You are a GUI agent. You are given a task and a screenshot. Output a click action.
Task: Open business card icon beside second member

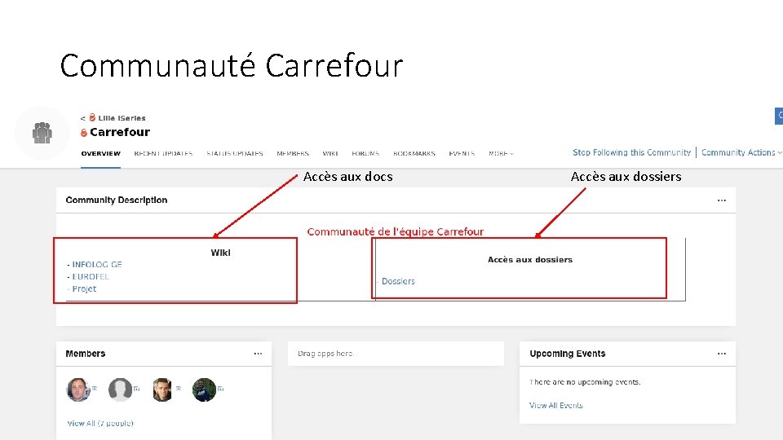pos(136,388)
